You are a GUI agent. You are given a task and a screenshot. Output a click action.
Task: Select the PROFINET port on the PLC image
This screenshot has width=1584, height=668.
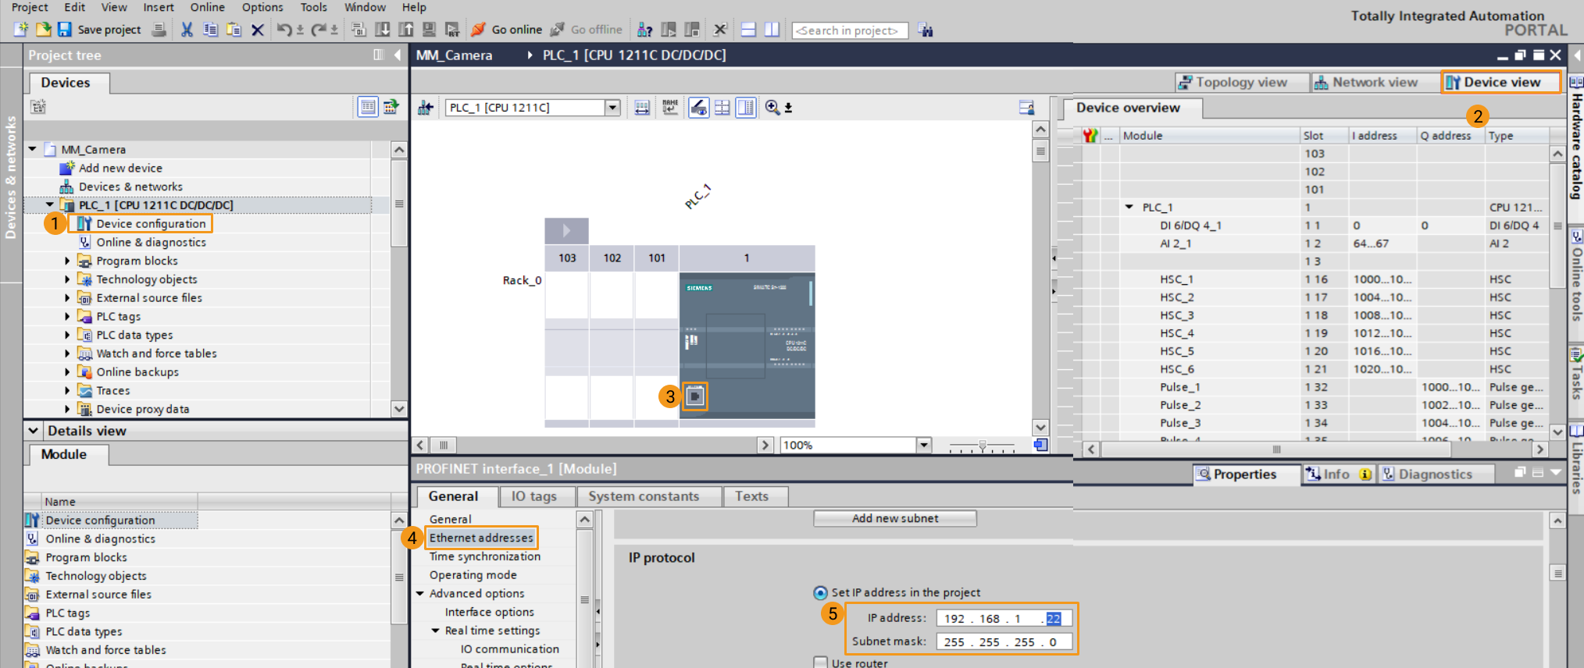click(695, 396)
